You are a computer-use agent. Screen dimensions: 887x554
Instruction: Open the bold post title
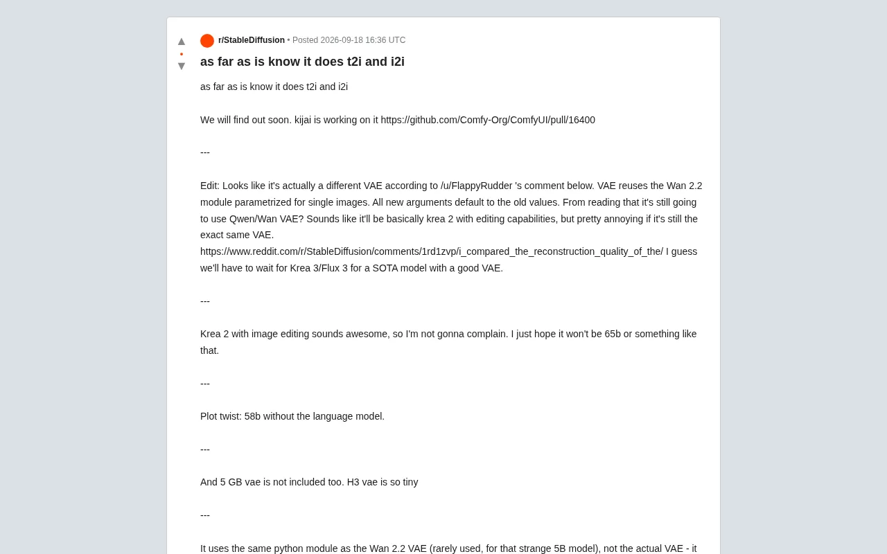302,62
